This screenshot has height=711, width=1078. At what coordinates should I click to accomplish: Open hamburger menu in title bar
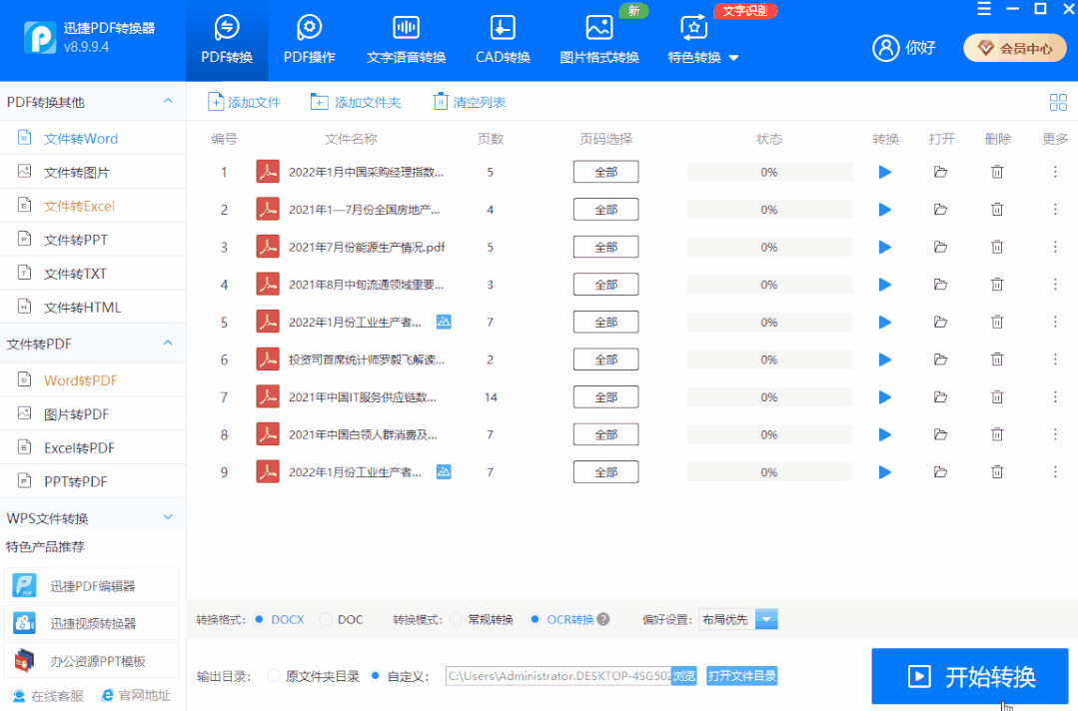984,9
